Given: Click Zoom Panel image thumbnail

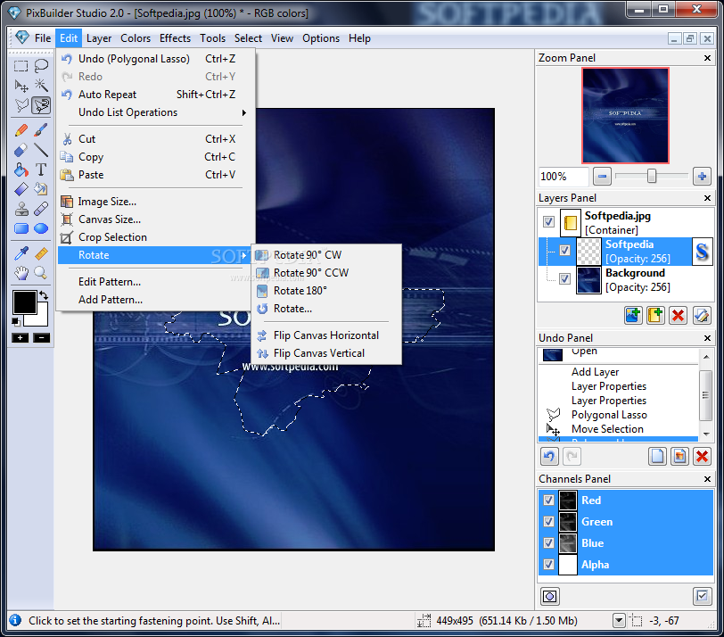Looking at the screenshot, I should coord(625,115).
